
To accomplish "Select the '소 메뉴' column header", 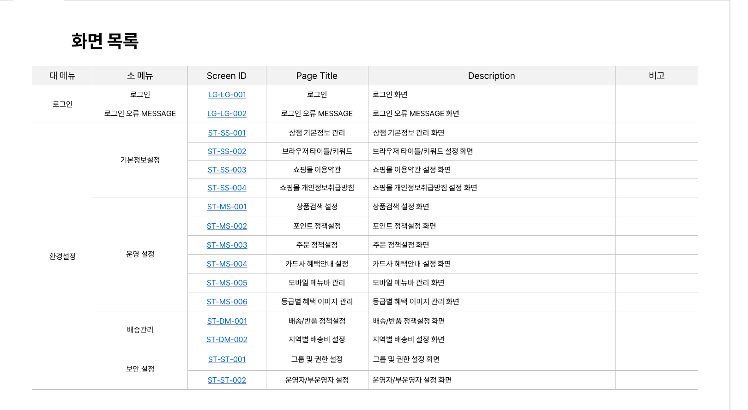I will (x=140, y=76).
